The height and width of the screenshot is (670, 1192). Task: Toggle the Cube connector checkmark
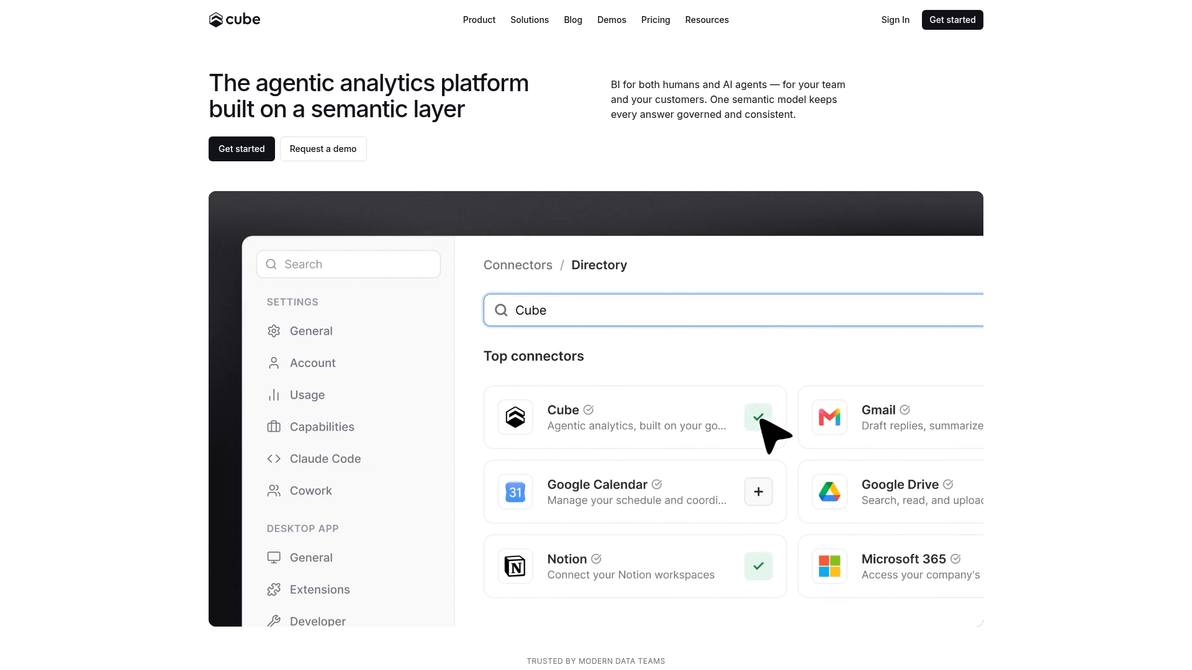(x=759, y=417)
